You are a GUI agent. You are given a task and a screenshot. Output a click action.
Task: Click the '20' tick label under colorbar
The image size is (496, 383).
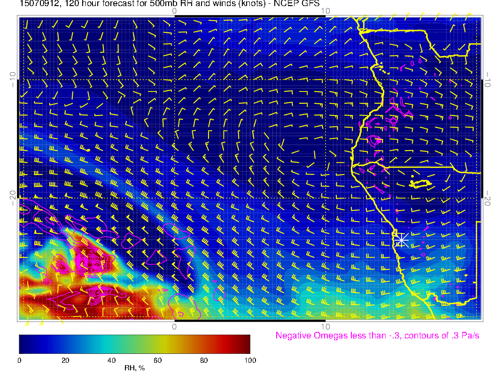click(x=65, y=360)
